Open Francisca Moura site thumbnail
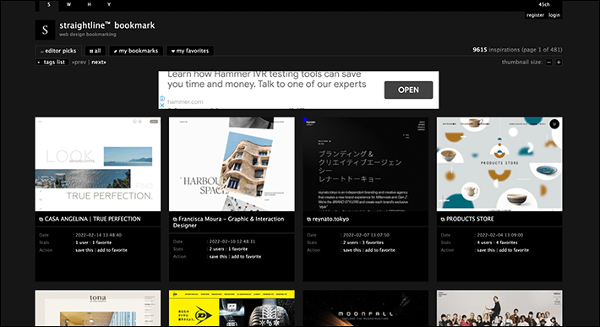Viewport: 600px width, 327px height. 232,164
